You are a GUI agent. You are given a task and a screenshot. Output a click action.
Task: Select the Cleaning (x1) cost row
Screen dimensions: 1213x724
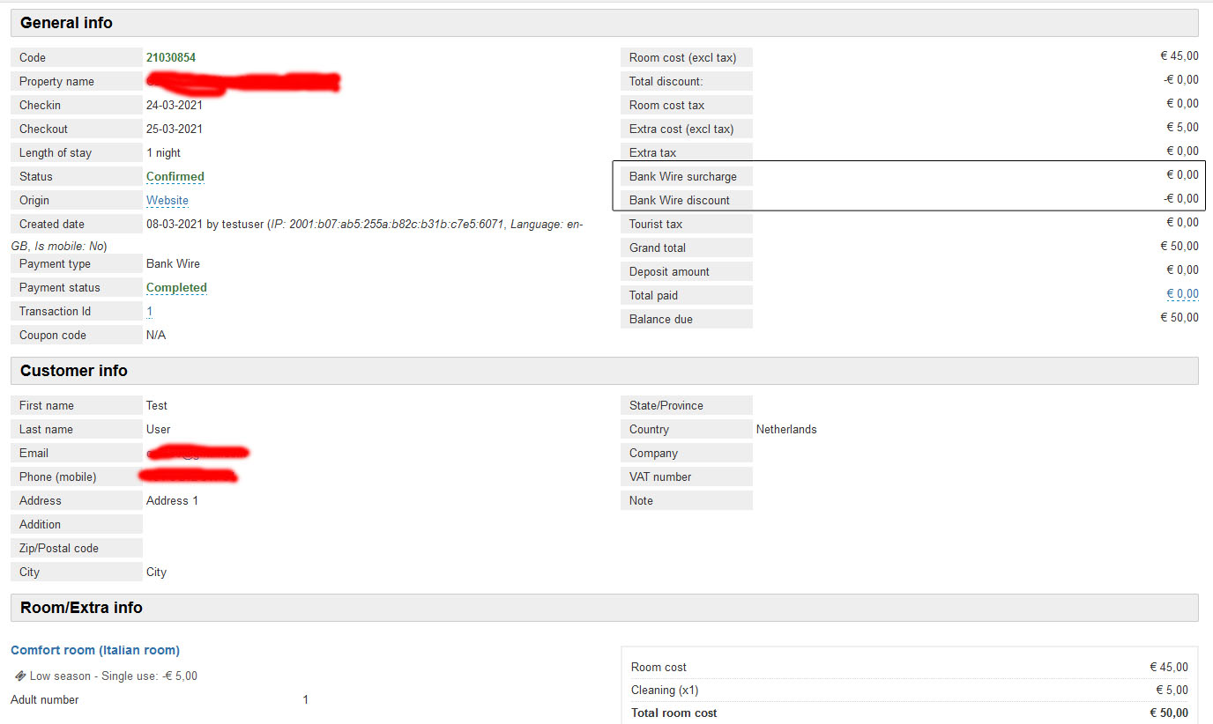(665, 690)
